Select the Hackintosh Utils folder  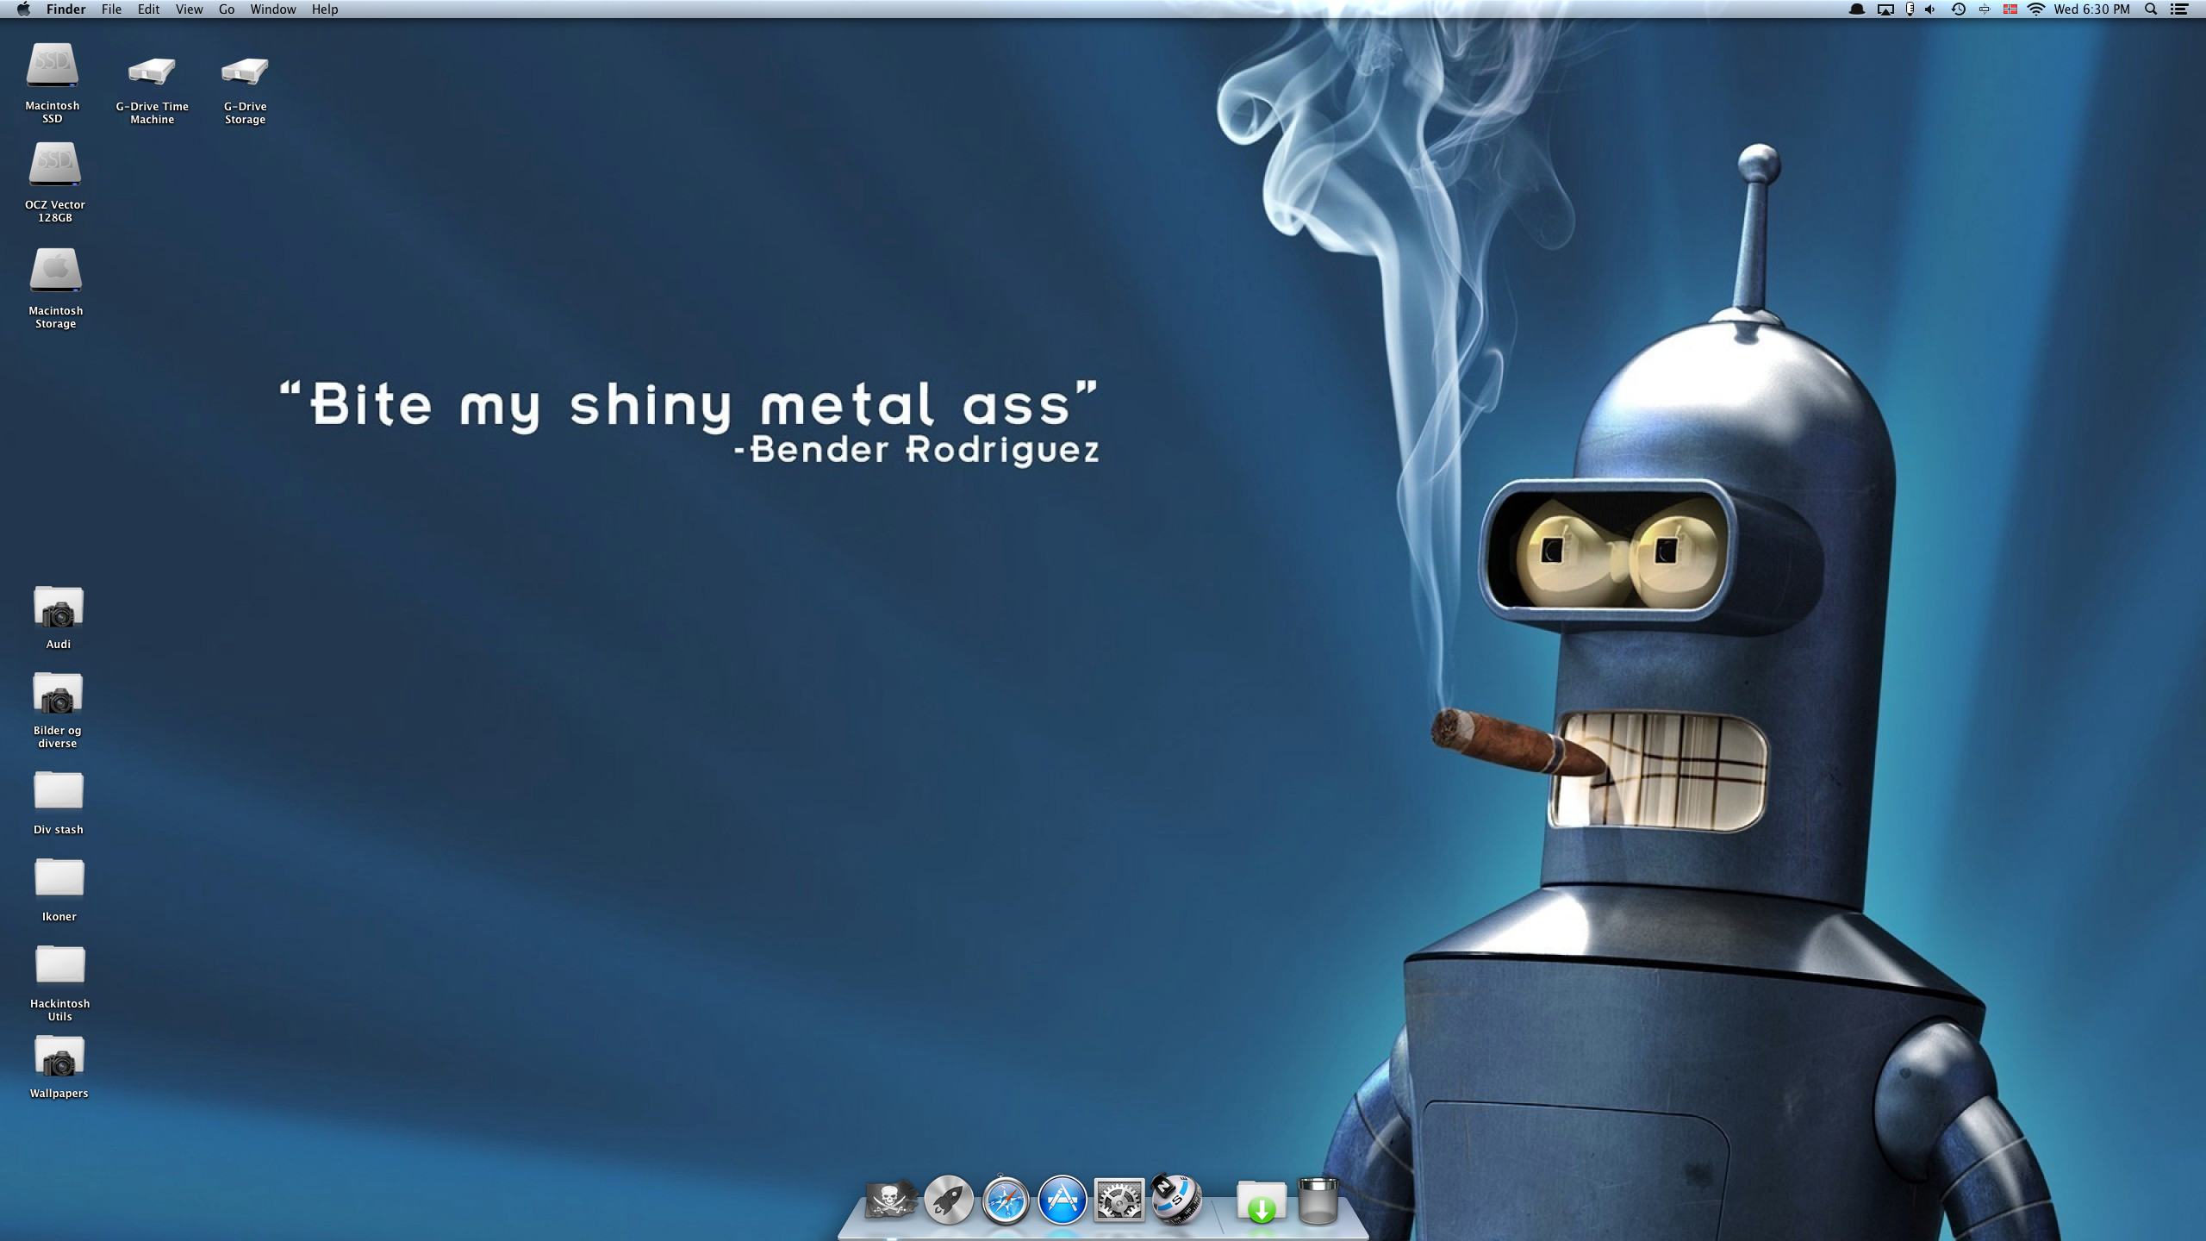tap(60, 965)
